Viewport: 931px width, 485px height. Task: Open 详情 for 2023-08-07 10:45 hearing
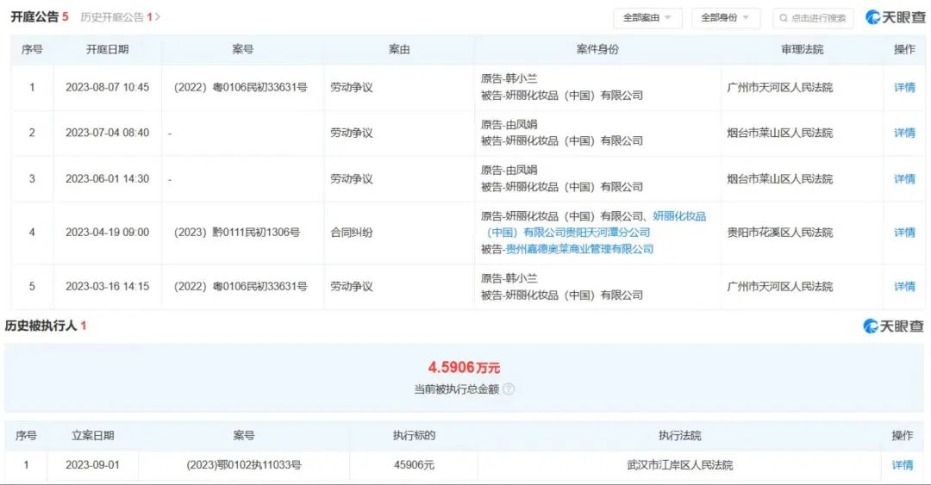(904, 87)
